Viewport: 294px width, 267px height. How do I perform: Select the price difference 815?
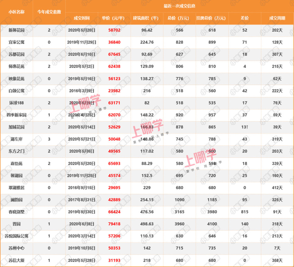pyautogui.click(x=245, y=212)
